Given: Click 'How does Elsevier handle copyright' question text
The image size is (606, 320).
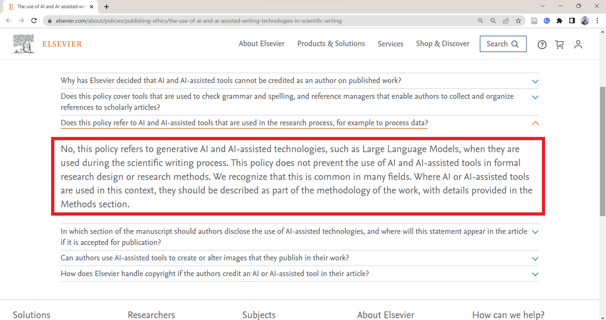Looking at the screenshot, I should pos(215,274).
